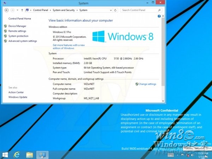Image resolution: width=212 pixels, height=159 pixels.
Task: Open the recent locations dropdown arrow
Action: pos(17,10)
